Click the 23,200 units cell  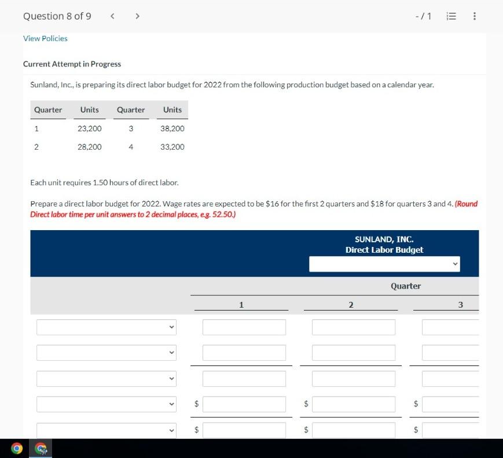pos(90,128)
